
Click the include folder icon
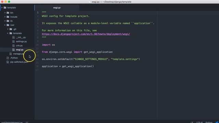click(x=8, y=17)
